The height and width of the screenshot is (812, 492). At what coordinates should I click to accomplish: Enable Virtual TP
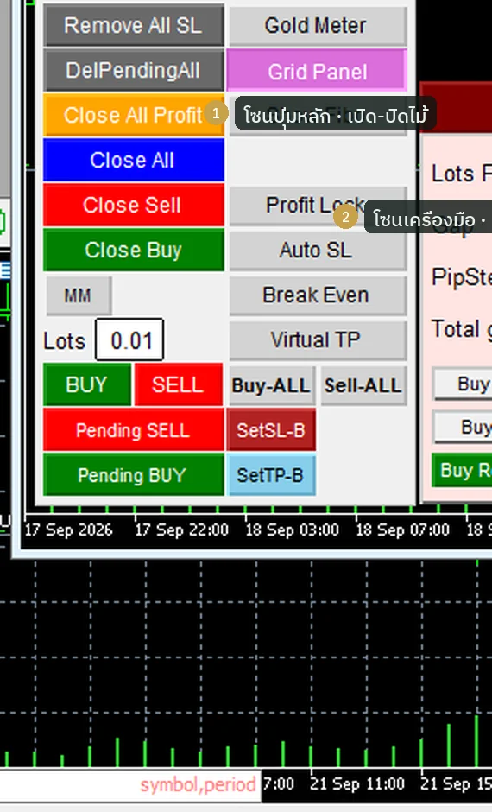click(318, 340)
